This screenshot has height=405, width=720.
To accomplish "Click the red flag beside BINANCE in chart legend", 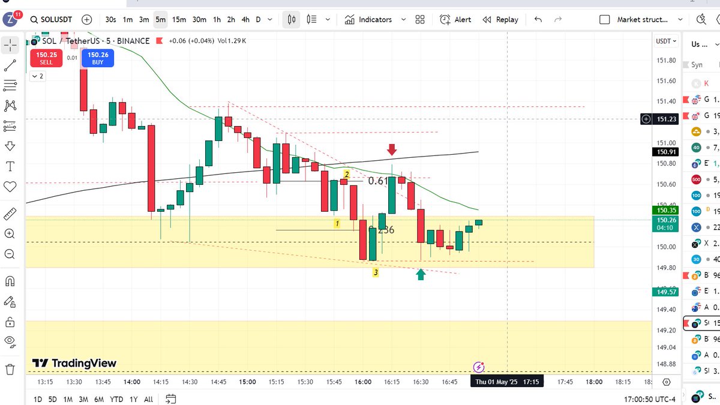I will point(160,41).
